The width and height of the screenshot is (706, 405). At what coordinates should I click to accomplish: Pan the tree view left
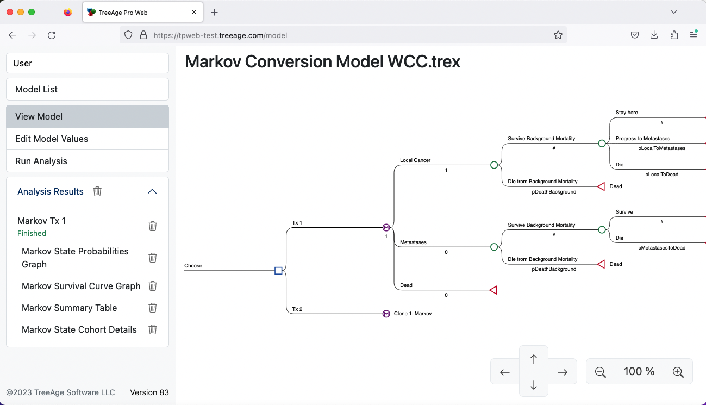click(505, 372)
